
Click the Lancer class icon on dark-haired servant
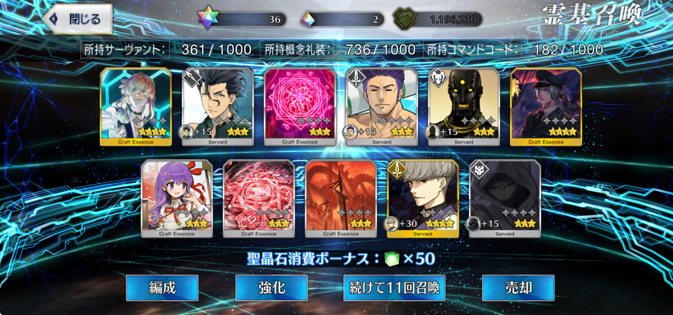pos(191,77)
